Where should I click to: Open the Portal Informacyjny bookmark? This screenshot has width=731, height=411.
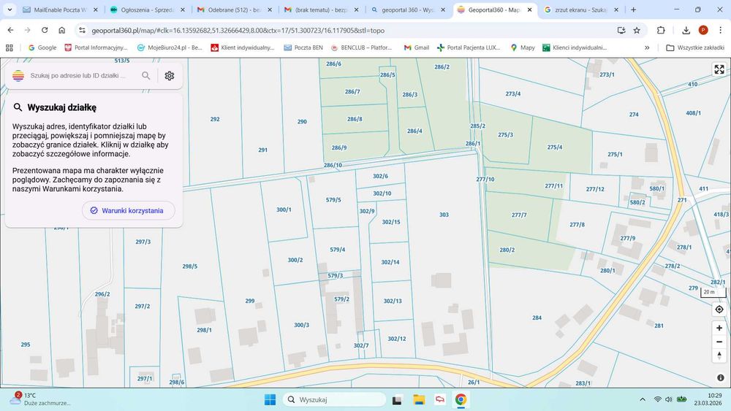click(x=96, y=47)
